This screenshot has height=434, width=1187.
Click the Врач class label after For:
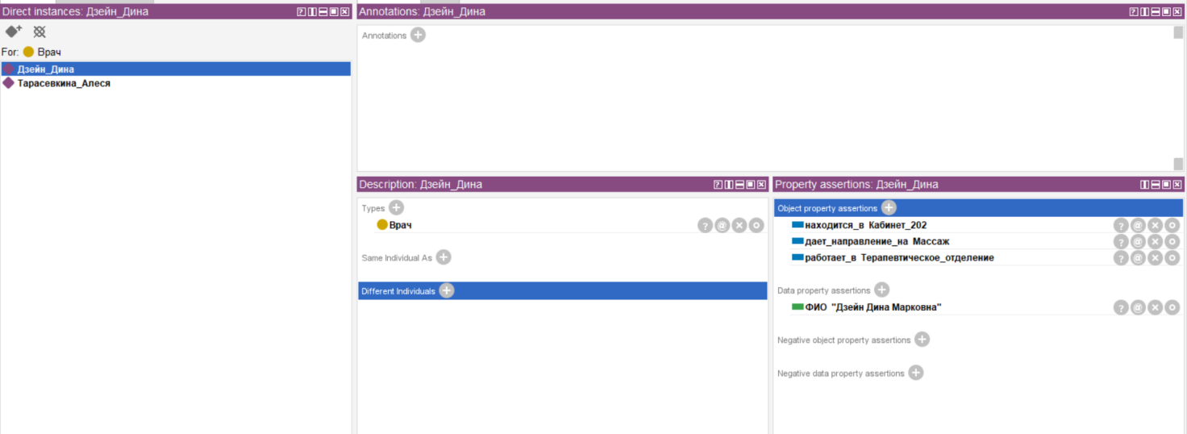[x=49, y=52]
